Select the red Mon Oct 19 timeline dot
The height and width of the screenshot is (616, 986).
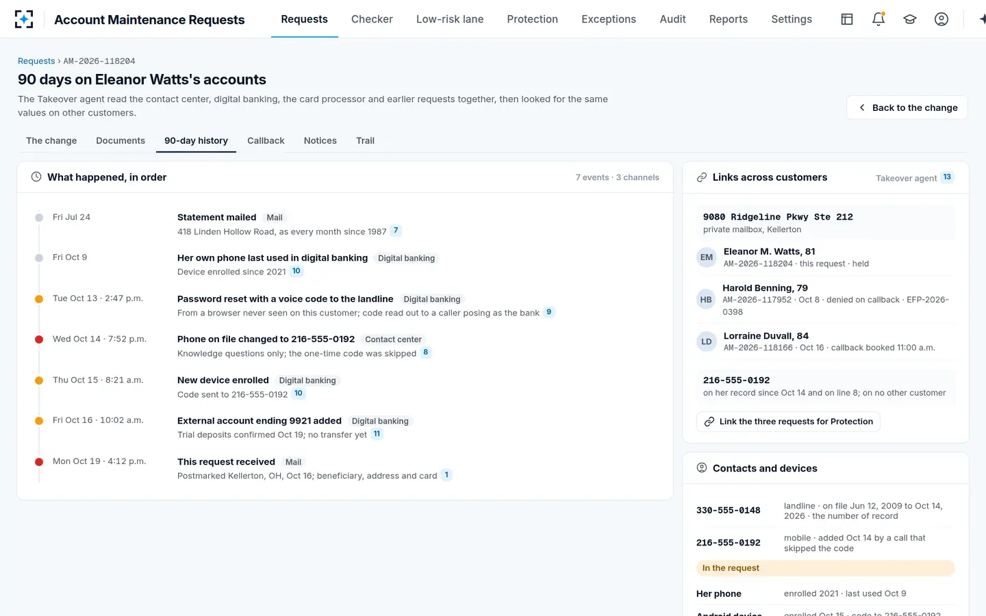[x=39, y=461]
